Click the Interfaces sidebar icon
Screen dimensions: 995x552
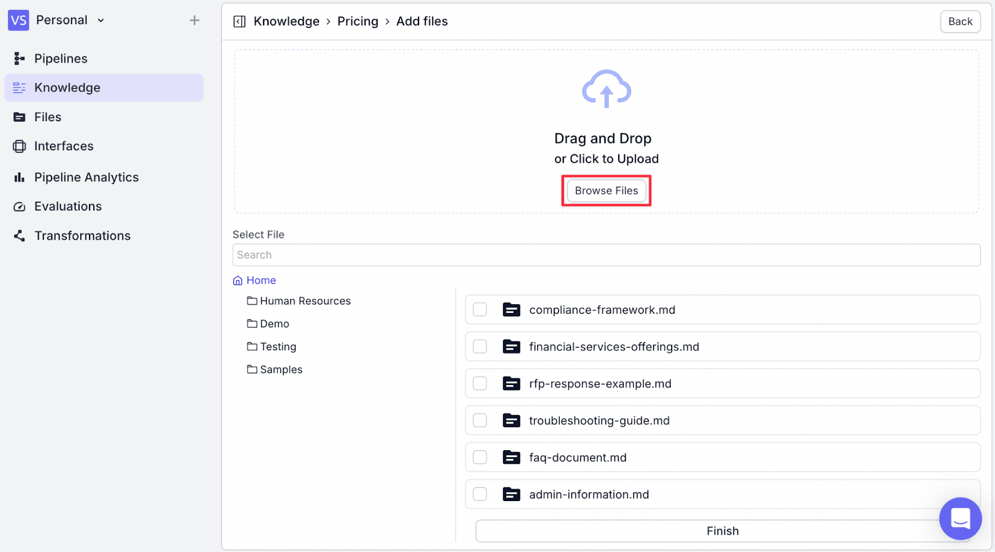(19, 146)
